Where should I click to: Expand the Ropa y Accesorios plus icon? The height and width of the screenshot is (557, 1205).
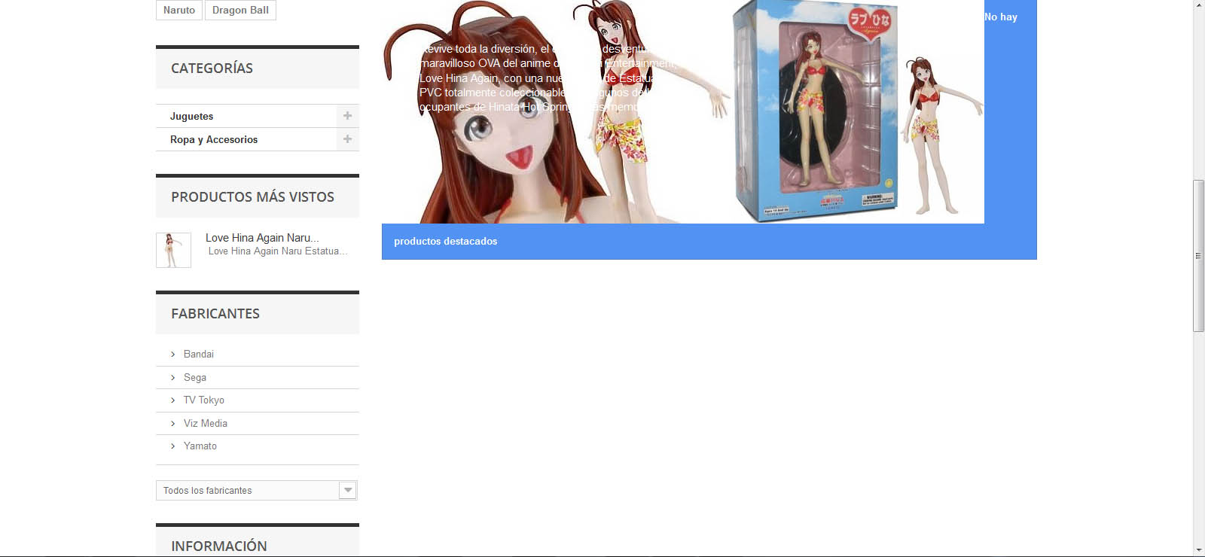[x=347, y=139]
